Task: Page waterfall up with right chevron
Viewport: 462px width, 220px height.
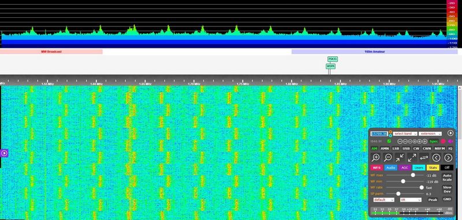Action: click(448, 158)
